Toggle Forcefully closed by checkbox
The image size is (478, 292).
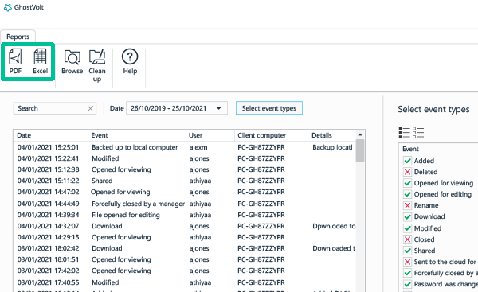click(407, 273)
